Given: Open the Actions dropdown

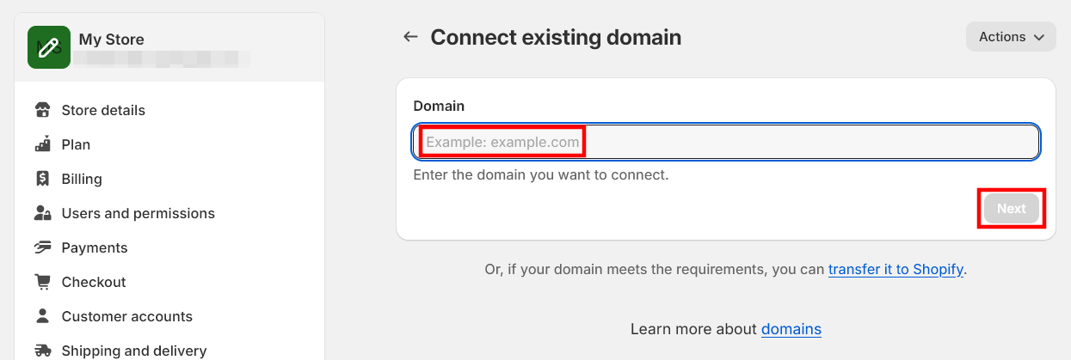Looking at the screenshot, I should pos(1011,37).
